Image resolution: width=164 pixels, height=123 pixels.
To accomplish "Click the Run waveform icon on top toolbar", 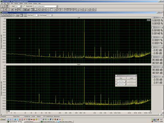I will coord(3,6).
